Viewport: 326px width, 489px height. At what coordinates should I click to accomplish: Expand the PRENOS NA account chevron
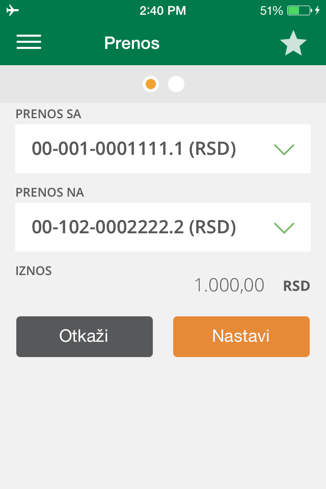[284, 227]
